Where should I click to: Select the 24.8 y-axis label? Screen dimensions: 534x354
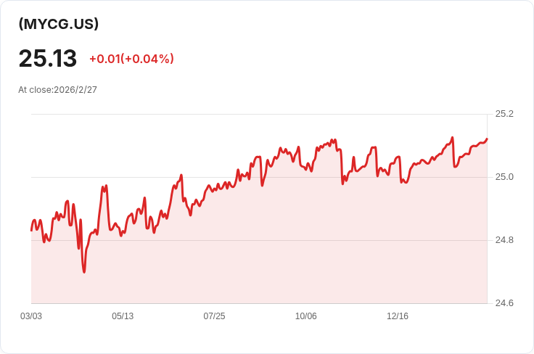[504, 240]
